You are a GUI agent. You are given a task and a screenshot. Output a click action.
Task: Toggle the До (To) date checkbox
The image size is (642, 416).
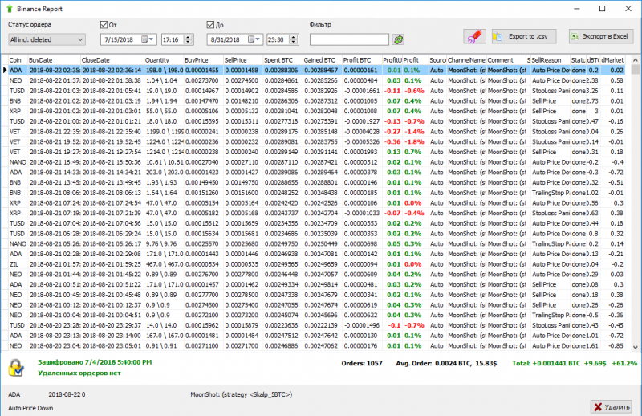coord(211,25)
